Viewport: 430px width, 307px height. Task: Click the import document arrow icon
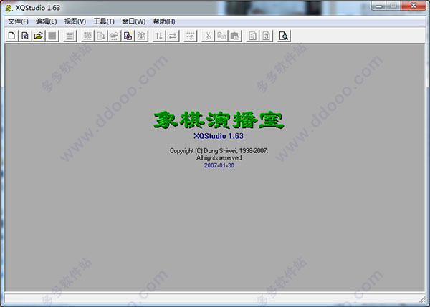click(101, 36)
